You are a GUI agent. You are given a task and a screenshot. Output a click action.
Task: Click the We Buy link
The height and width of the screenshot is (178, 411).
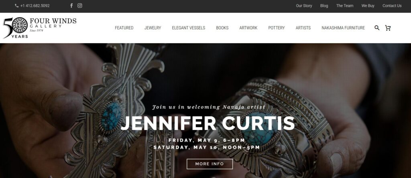click(x=368, y=6)
